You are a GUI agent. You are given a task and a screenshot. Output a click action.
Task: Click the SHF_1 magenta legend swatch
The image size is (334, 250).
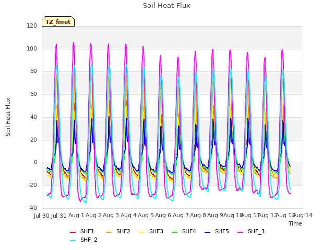click(x=240, y=232)
